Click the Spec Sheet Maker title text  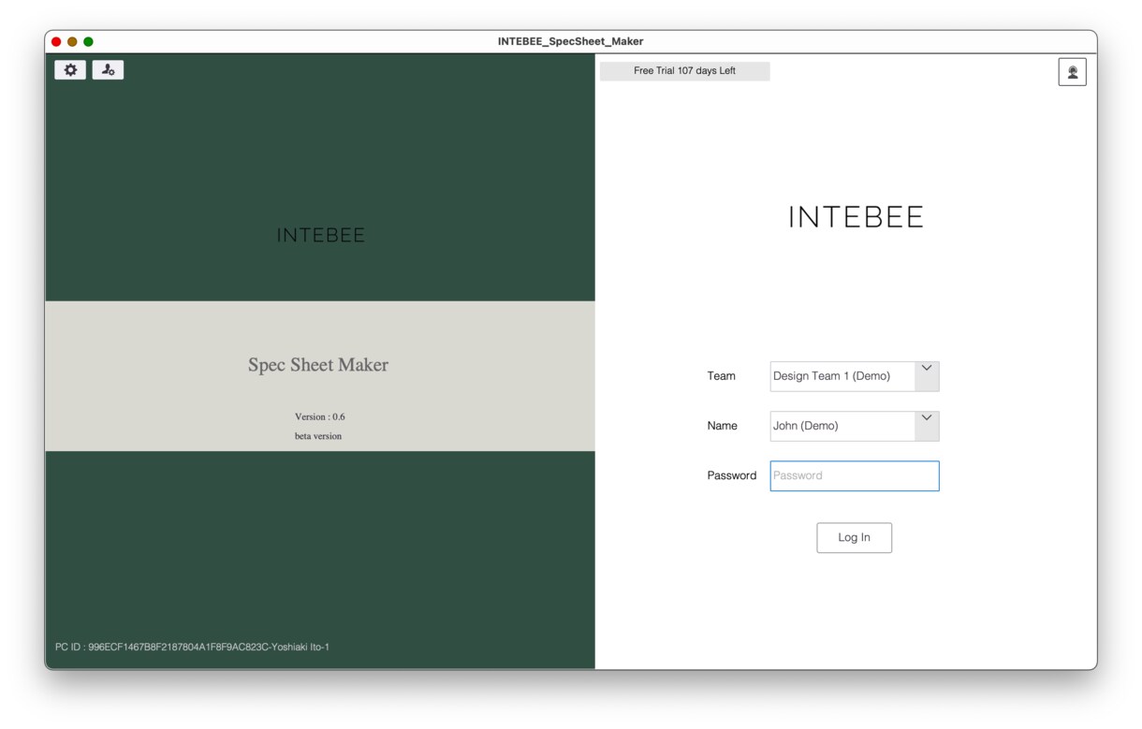coord(318,365)
